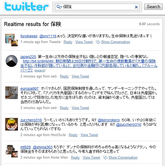The height and width of the screenshot is (166, 165).
Task: Click the Search button
Action: click(x=153, y=7)
